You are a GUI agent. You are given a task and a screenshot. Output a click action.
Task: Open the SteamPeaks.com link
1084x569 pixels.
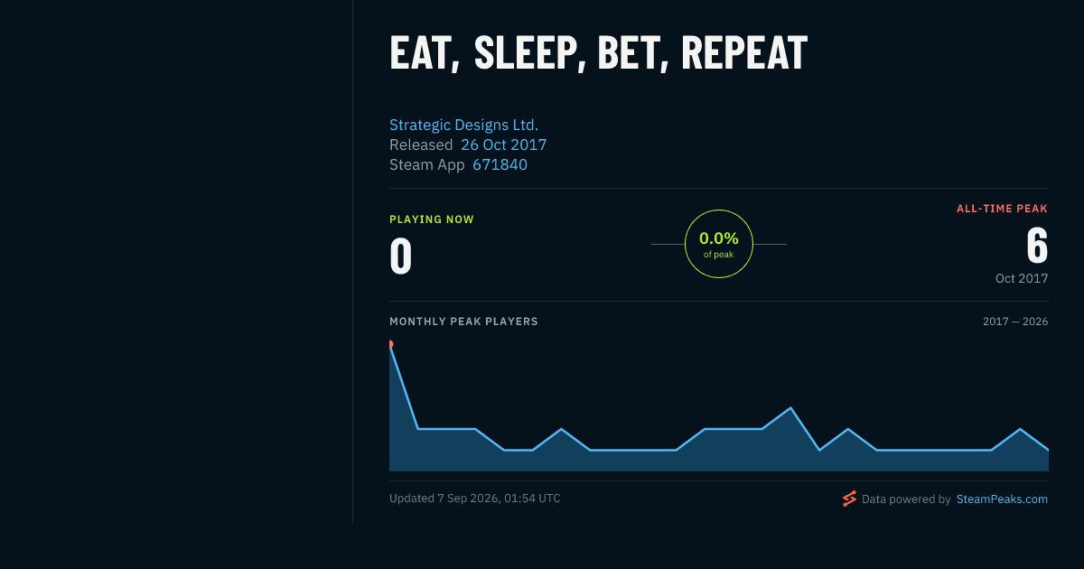click(1002, 499)
